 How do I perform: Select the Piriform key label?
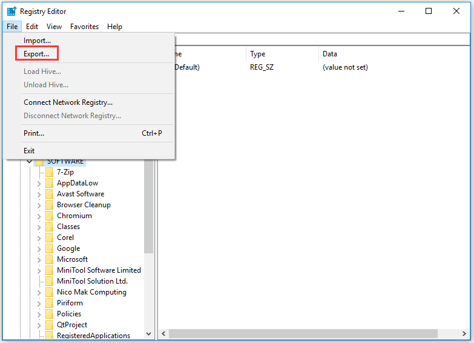click(x=70, y=303)
